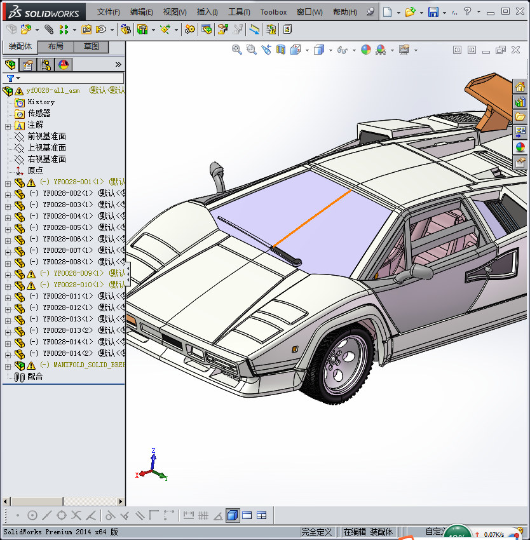Image resolution: width=530 pixels, height=540 pixels.
Task: Open the dropdown arrow next to Save icon
Action: click(x=444, y=13)
